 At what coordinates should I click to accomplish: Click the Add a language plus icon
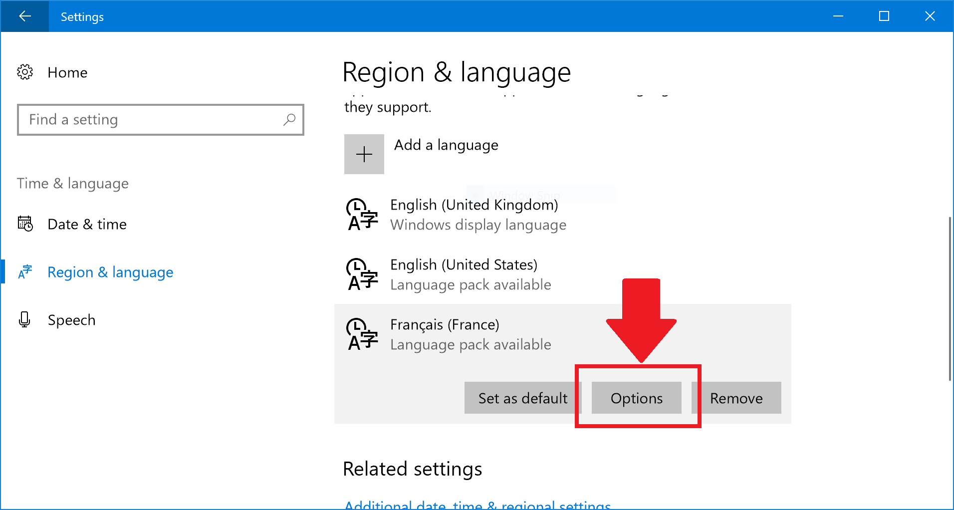(364, 154)
